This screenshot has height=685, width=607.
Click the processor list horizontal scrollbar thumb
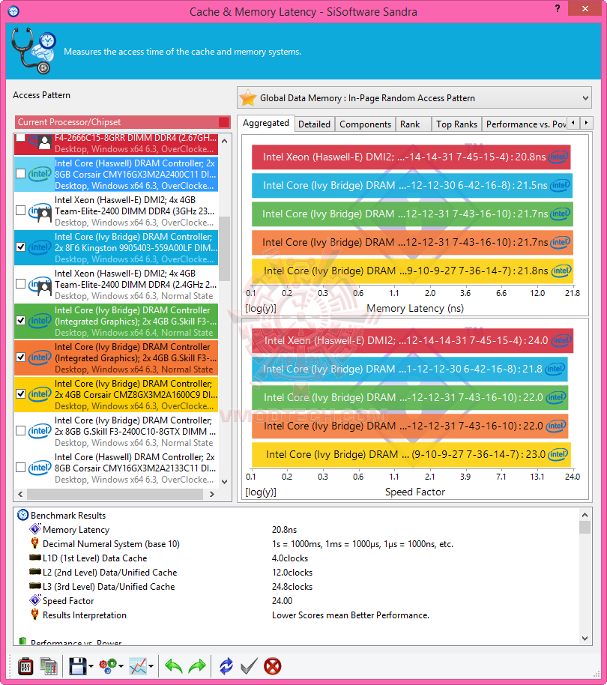click(115, 494)
